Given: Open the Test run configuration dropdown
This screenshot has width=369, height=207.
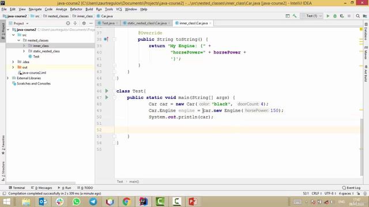Looking at the screenshot, I should (311, 16).
